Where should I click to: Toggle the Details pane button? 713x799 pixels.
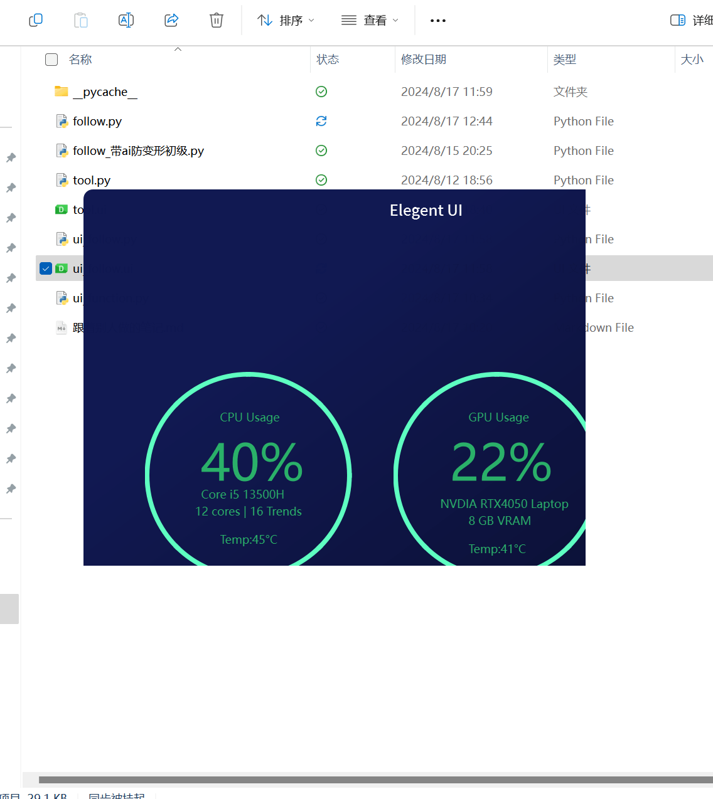(691, 21)
